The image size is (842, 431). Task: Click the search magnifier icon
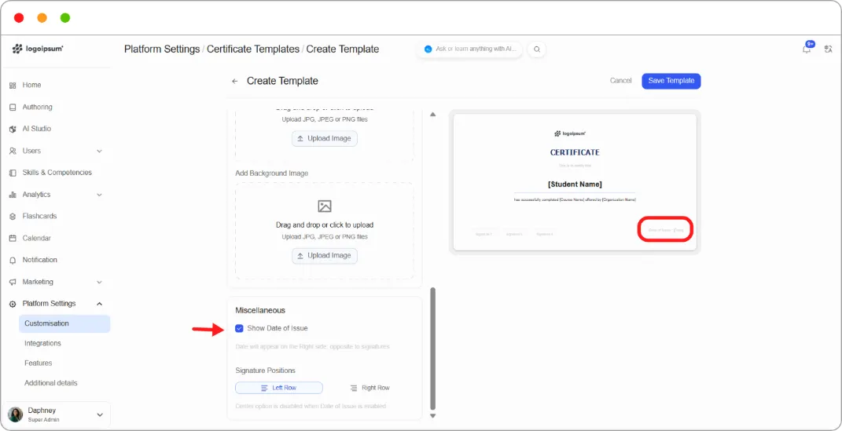(x=537, y=49)
